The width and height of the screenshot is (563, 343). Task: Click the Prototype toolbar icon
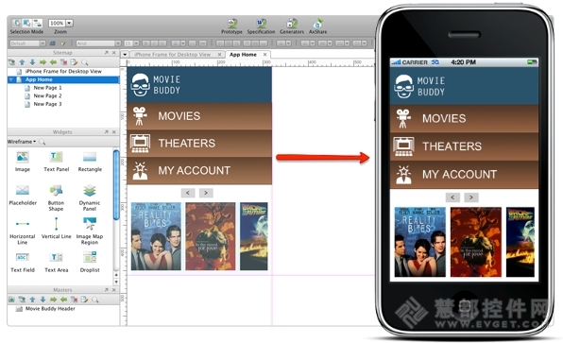[232, 24]
